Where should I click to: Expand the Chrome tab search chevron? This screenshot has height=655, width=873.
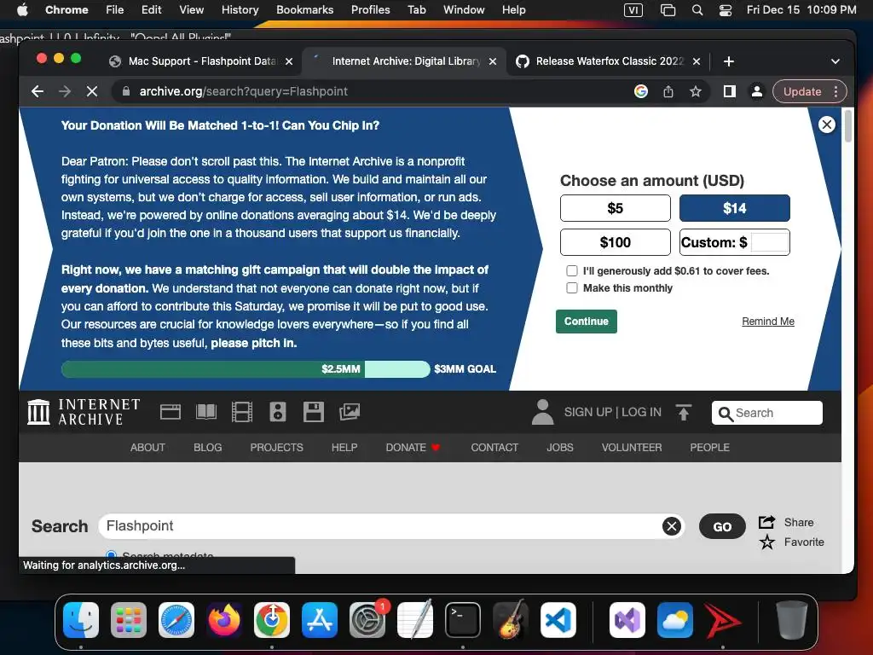[835, 61]
